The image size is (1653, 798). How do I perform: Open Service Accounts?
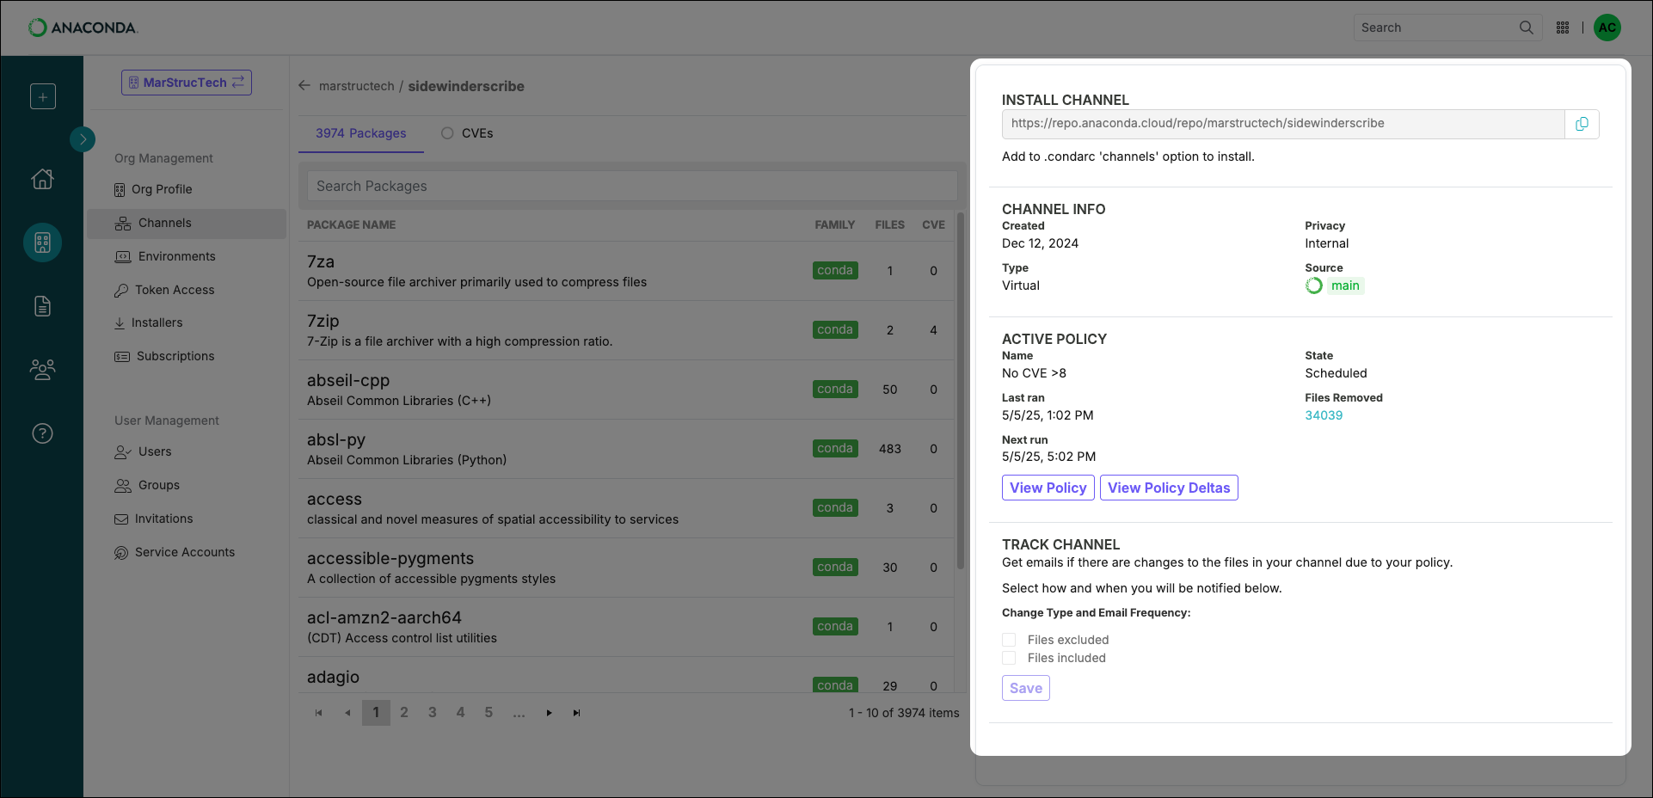(x=175, y=552)
